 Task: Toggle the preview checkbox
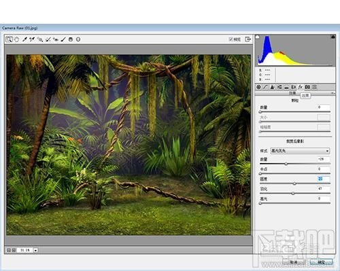click(231, 39)
